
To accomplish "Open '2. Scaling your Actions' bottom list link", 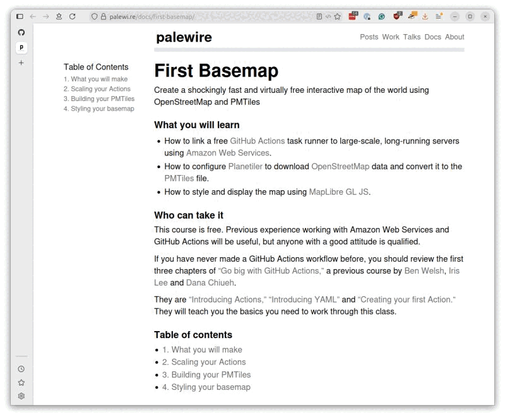I will 204,362.
